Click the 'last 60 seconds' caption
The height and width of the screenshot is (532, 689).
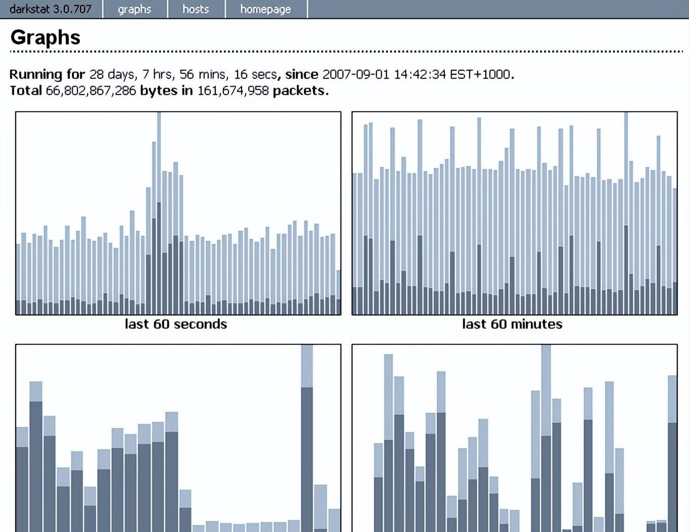(176, 324)
